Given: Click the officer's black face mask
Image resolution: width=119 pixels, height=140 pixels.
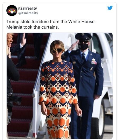Looking at the screenshot, I should pyautogui.click(x=83, y=46).
